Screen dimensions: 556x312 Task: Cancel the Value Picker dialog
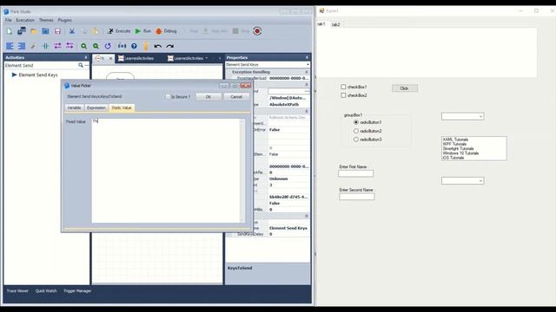(x=236, y=96)
